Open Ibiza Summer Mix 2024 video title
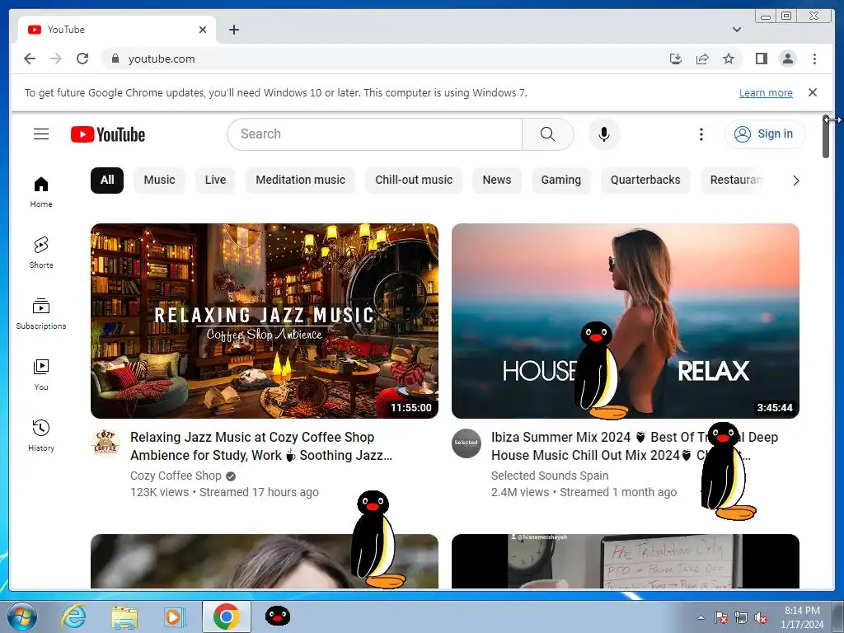The image size is (844, 633). coord(634,446)
